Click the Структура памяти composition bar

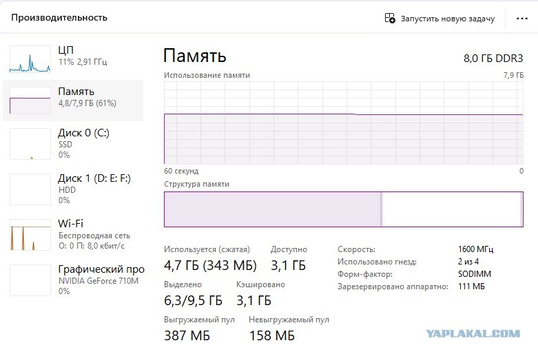[344, 209]
